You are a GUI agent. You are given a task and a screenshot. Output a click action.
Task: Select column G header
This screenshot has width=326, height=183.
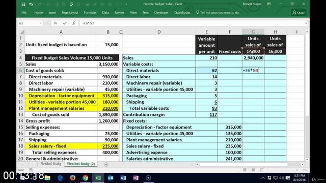click(253, 32)
